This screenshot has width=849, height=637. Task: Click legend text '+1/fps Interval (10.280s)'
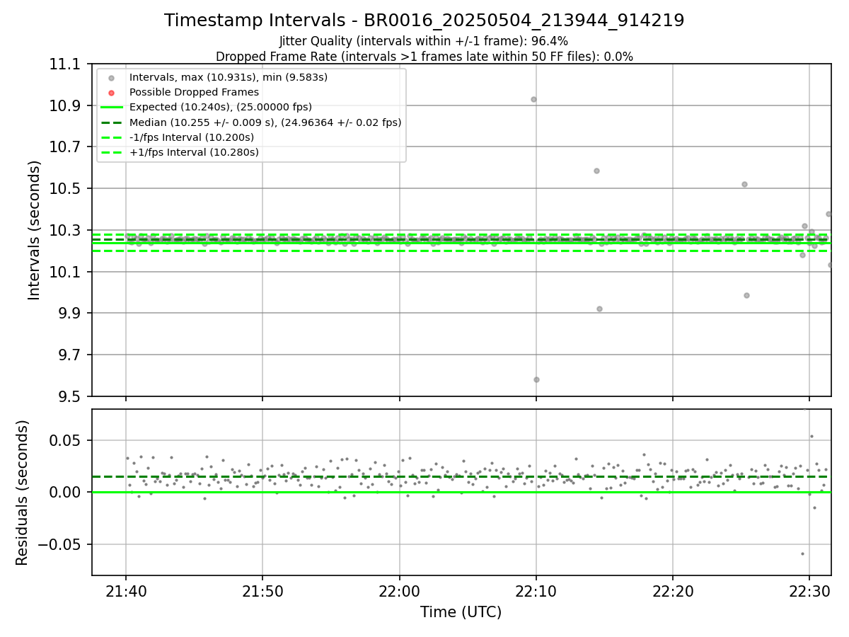click(x=194, y=152)
